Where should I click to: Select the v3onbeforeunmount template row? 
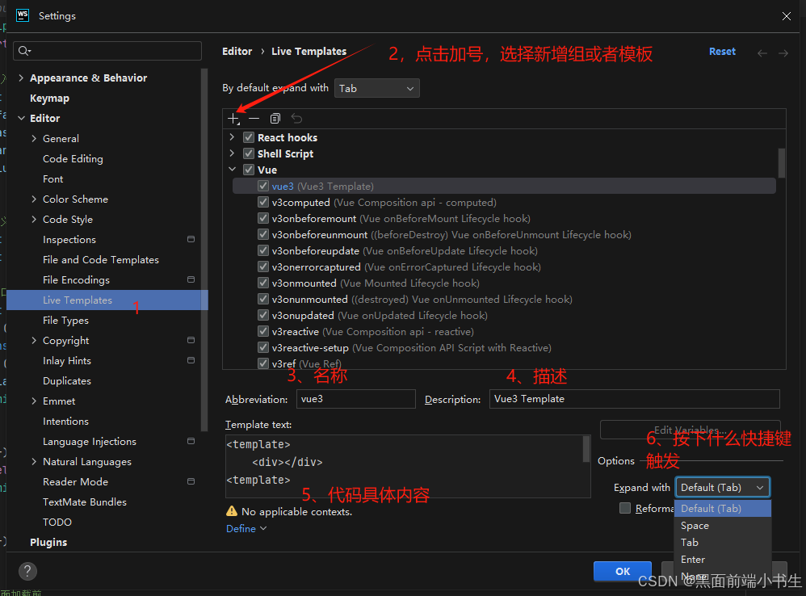[504, 234]
